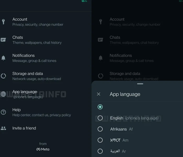Viewport: 183px width, 157px height.
Task: Close the App language sheet with X
Action: pos(99,94)
